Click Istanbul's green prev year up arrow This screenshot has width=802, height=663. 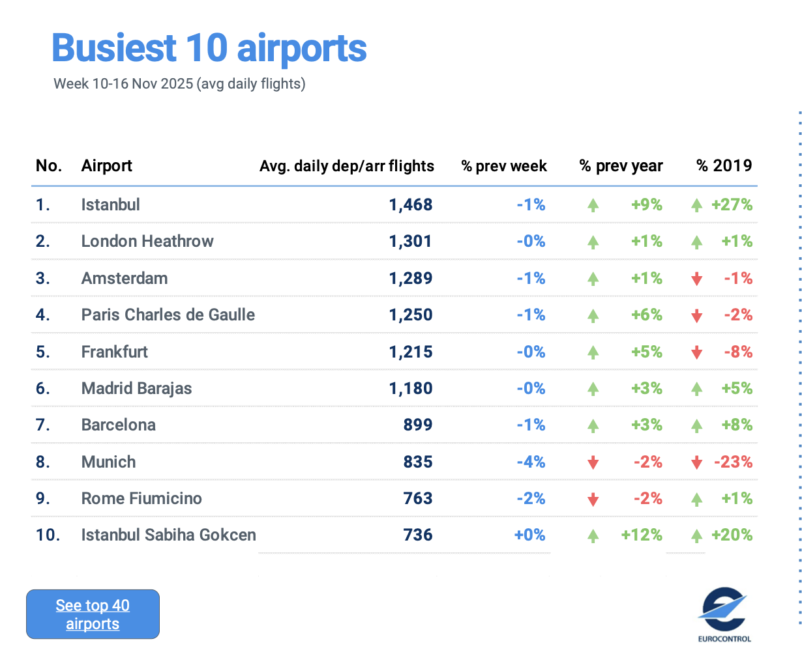[x=593, y=206]
